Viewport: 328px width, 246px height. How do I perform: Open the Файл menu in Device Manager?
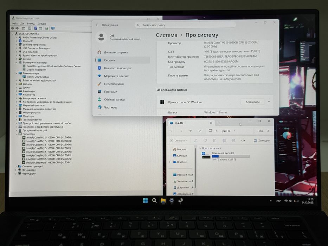click(x=15, y=24)
